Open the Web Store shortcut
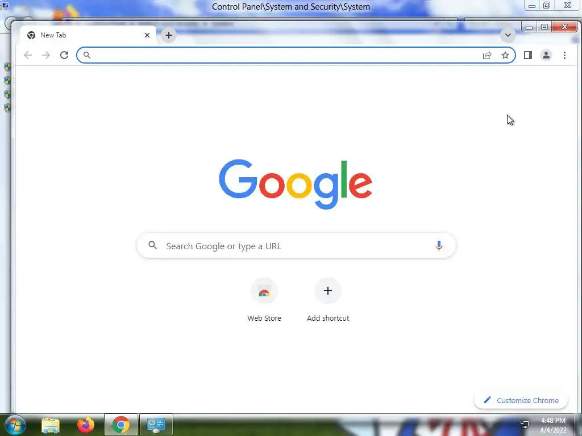Image resolution: width=582 pixels, height=436 pixels. point(264,300)
